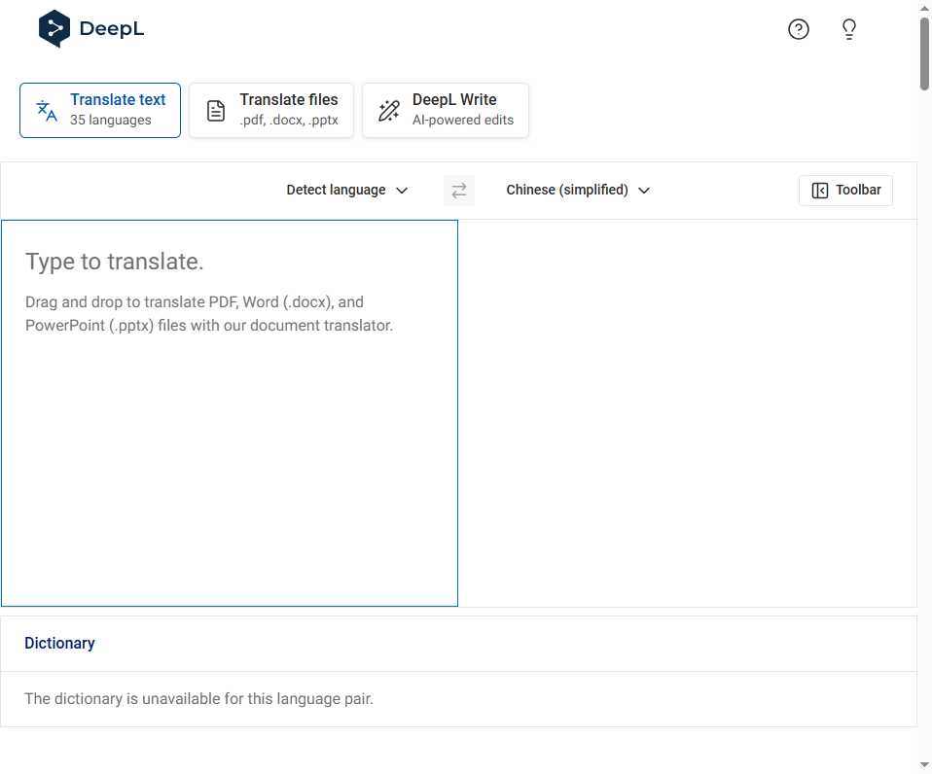Screen dimensions: 932x774
Task: Expand the source language chevron
Action: (402, 191)
